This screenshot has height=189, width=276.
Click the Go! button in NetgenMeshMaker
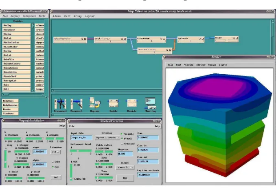56,177
